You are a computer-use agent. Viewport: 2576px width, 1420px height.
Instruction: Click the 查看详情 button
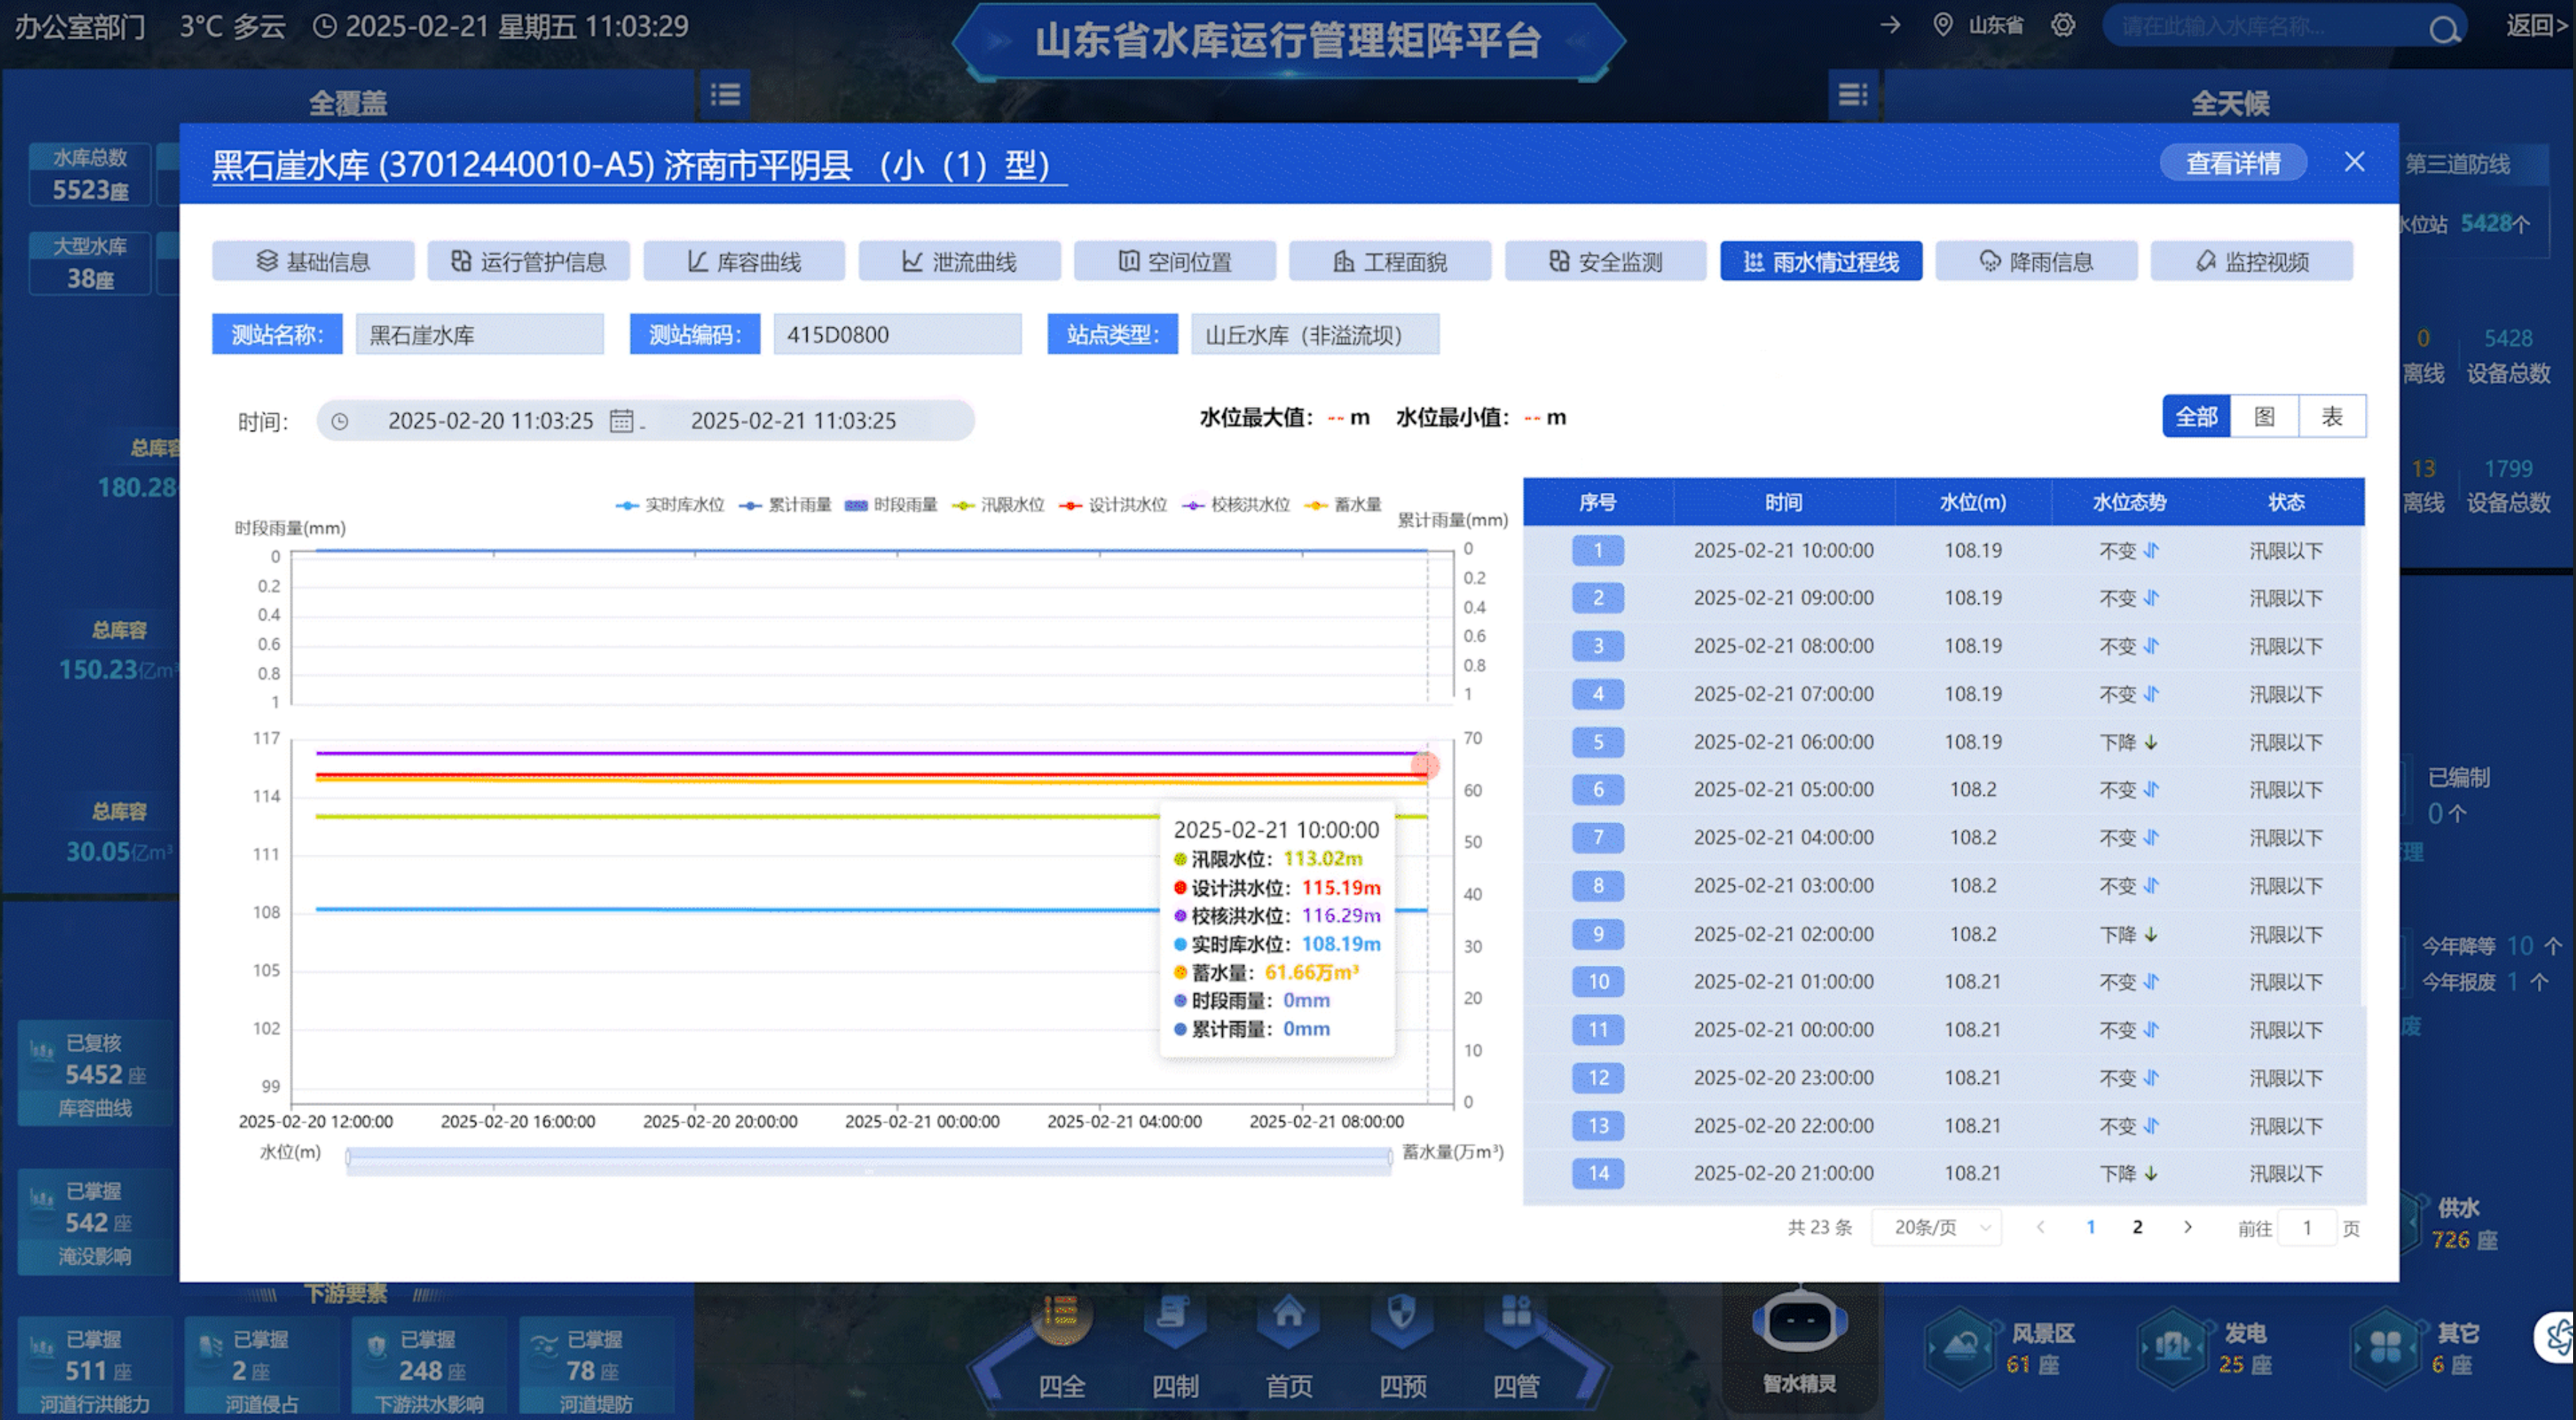pos(2233,163)
